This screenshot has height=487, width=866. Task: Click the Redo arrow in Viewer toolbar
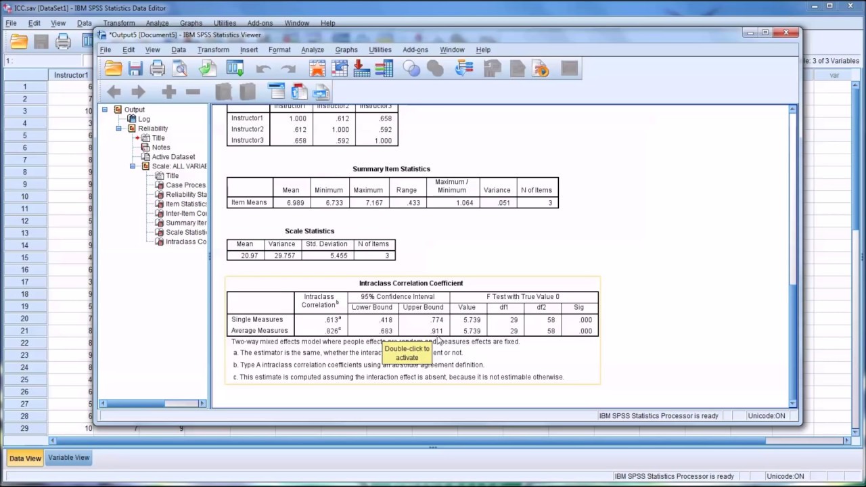point(288,69)
